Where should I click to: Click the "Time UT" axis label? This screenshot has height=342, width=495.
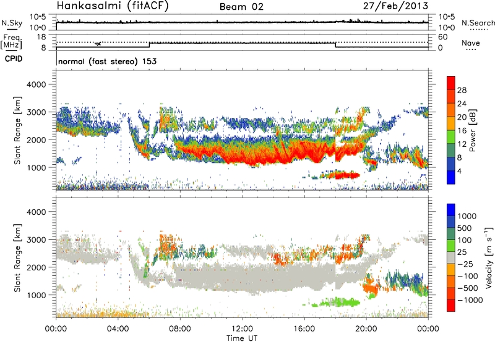point(242,338)
